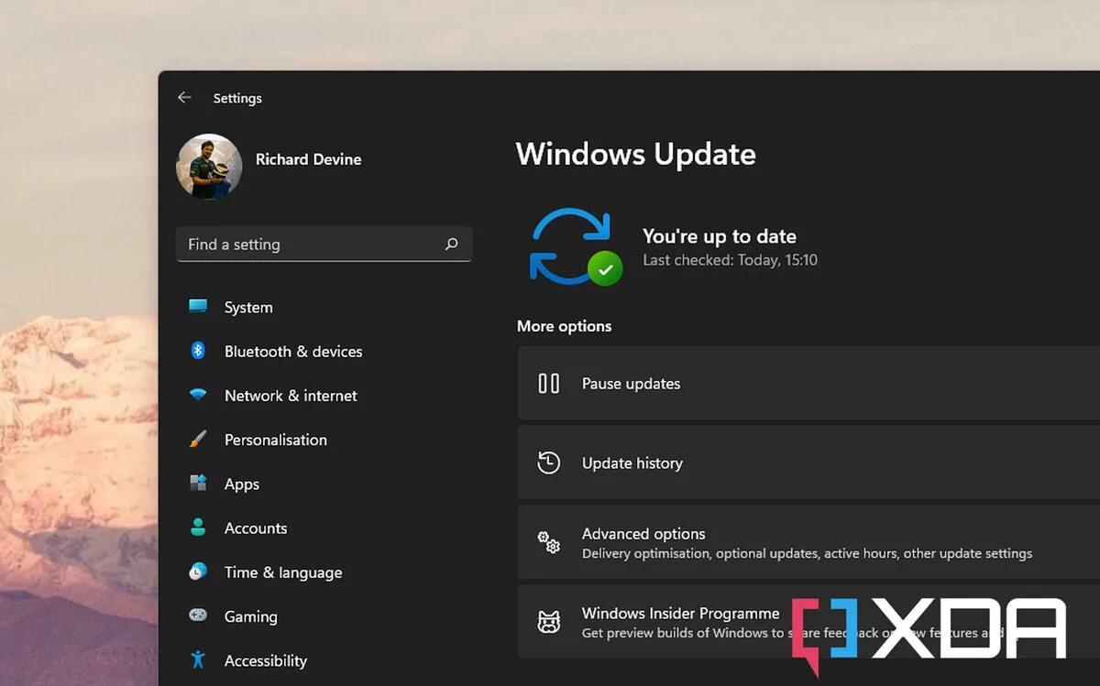This screenshot has height=686, width=1100.
Task: Open the Advanced options
Action: pyautogui.click(x=808, y=542)
